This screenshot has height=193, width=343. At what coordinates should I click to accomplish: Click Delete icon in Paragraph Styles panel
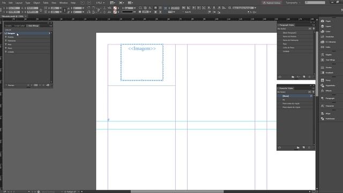(309, 77)
